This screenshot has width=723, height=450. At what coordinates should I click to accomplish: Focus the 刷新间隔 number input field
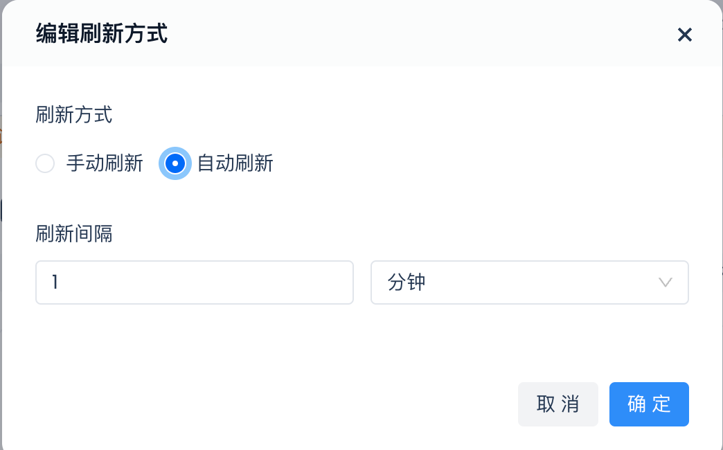(195, 282)
